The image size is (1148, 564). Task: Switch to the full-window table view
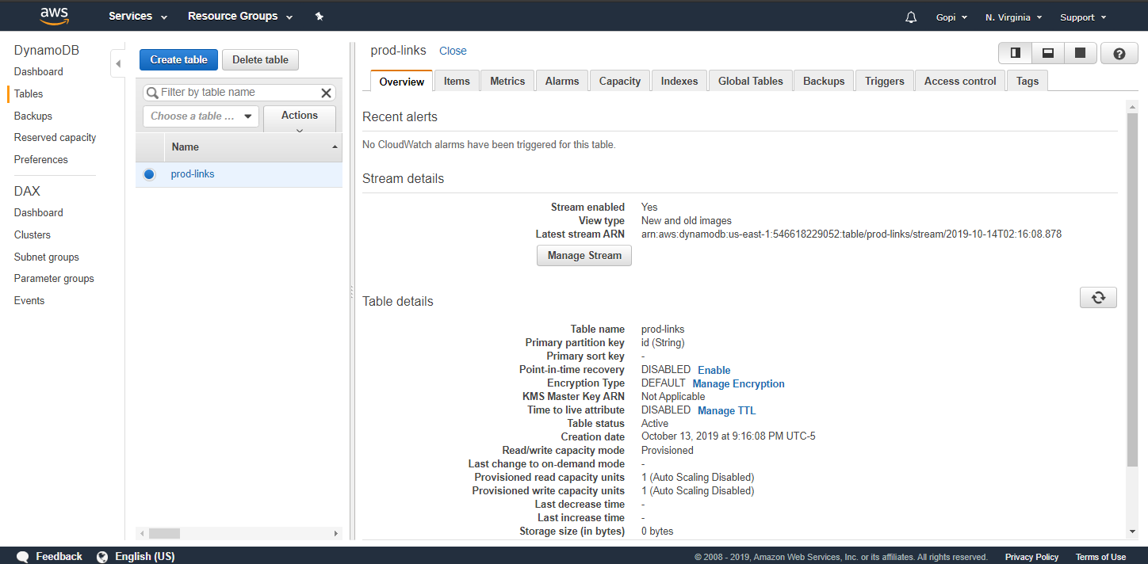[x=1079, y=53]
